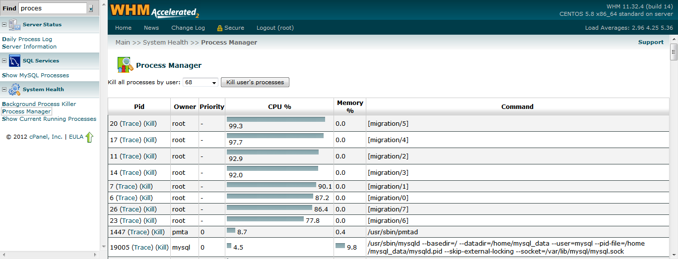Screen dimensions: 678x259
Task: Collapse the Server Status section
Action: pos(4,25)
